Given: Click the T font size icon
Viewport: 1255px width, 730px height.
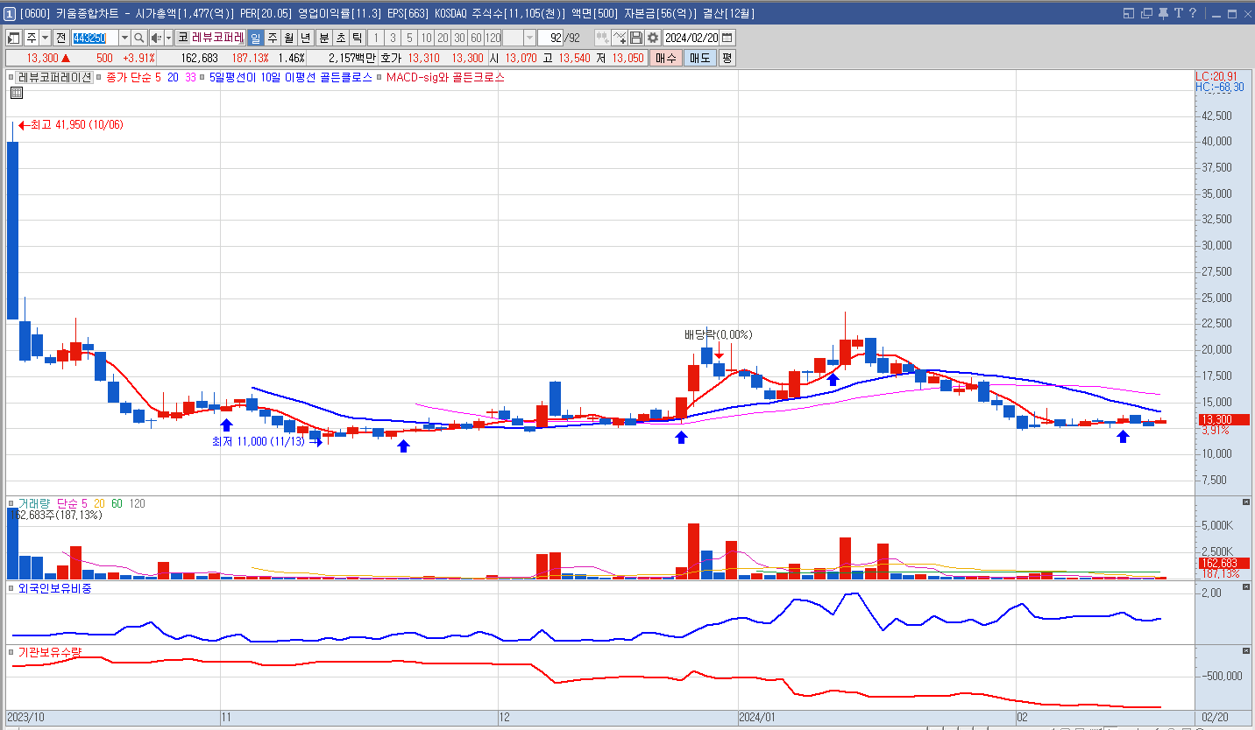Looking at the screenshot, I should pos(1179,13).
